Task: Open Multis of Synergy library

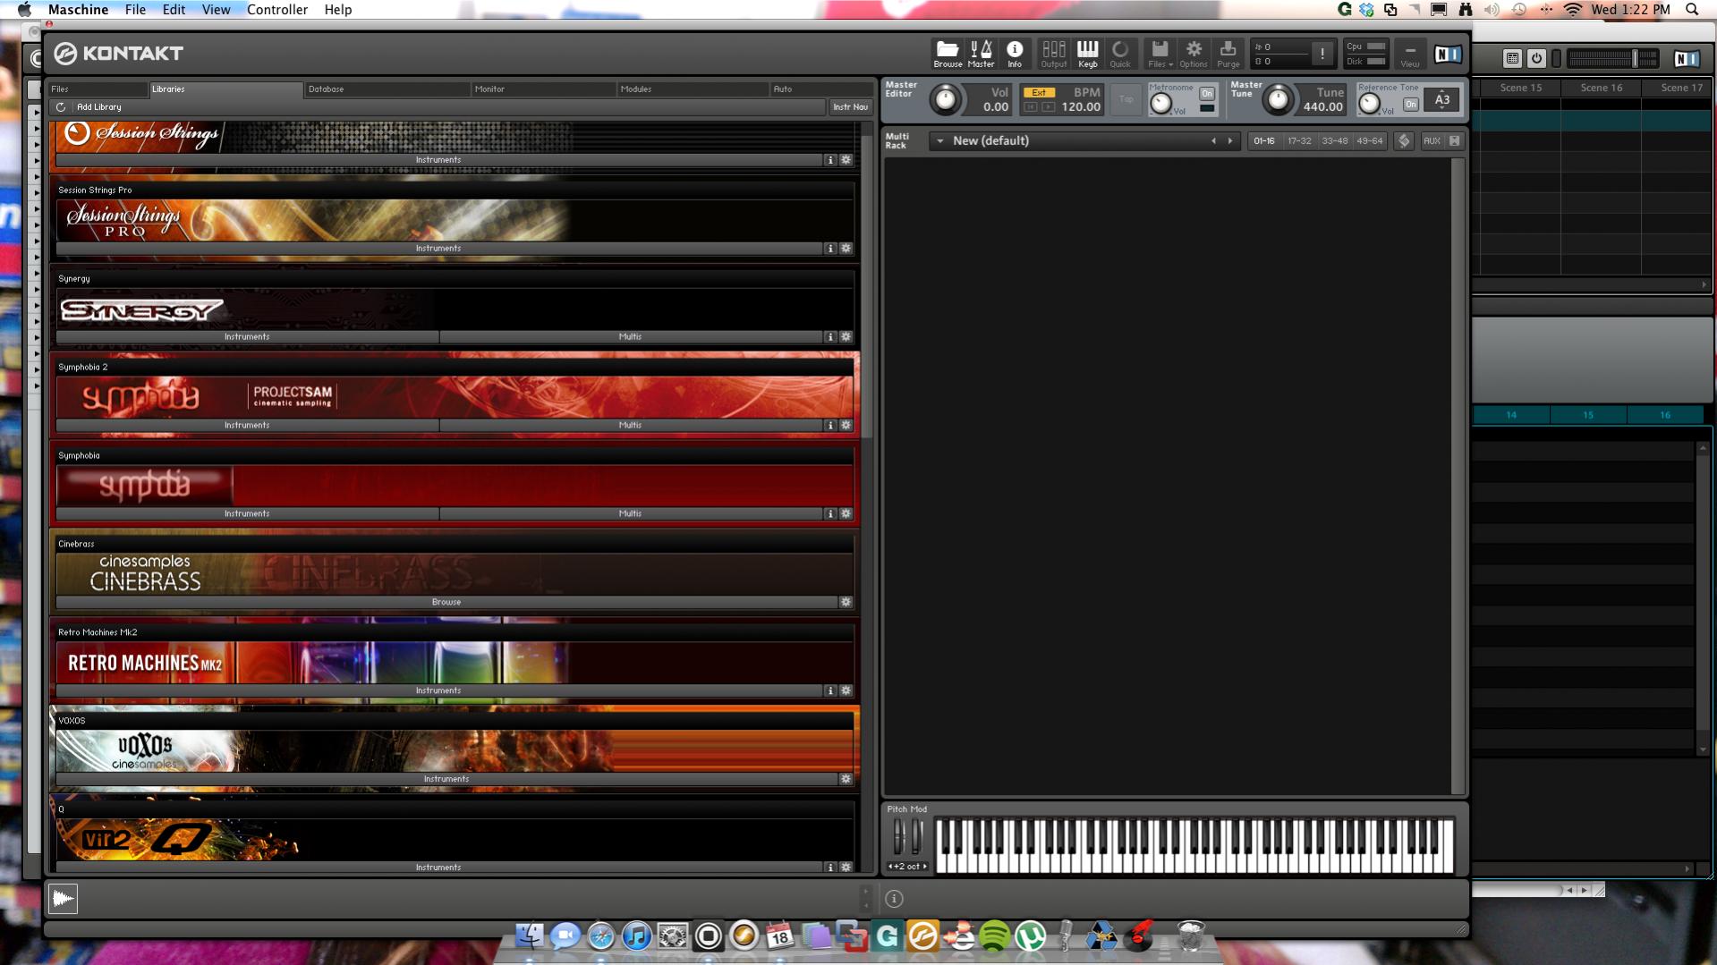Action: click(x=630, y=337)
